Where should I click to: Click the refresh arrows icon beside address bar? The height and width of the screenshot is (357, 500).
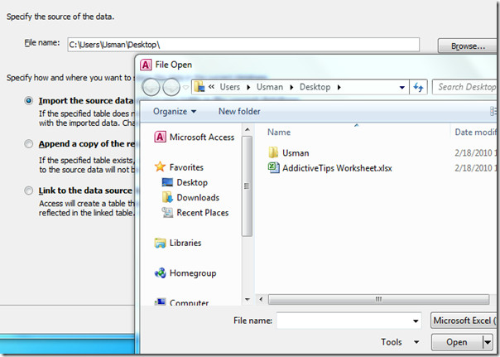click(418, 87)
